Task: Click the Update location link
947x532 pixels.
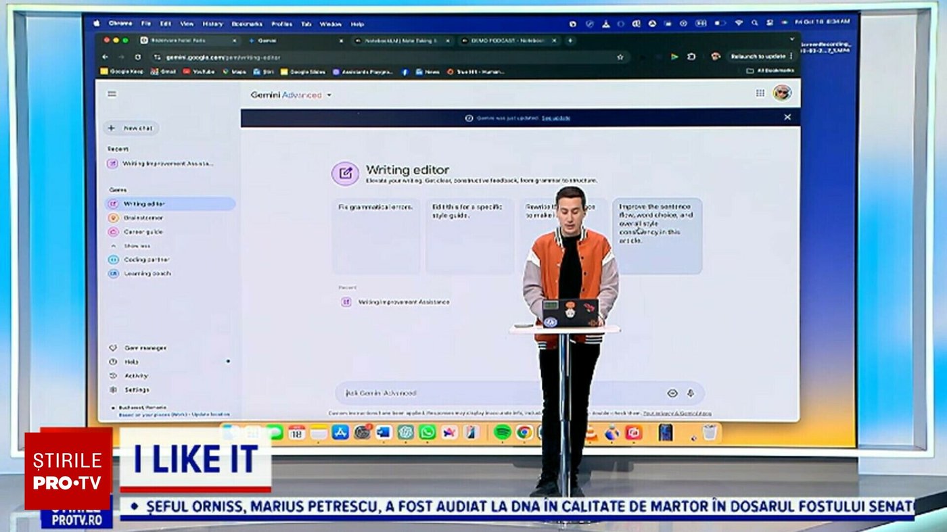Action: point(211,414)
